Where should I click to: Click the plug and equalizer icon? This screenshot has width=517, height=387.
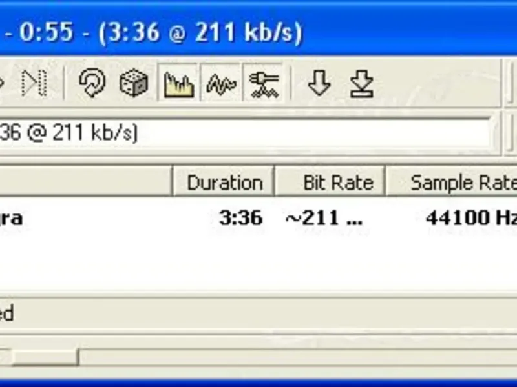tap(264, 83)
